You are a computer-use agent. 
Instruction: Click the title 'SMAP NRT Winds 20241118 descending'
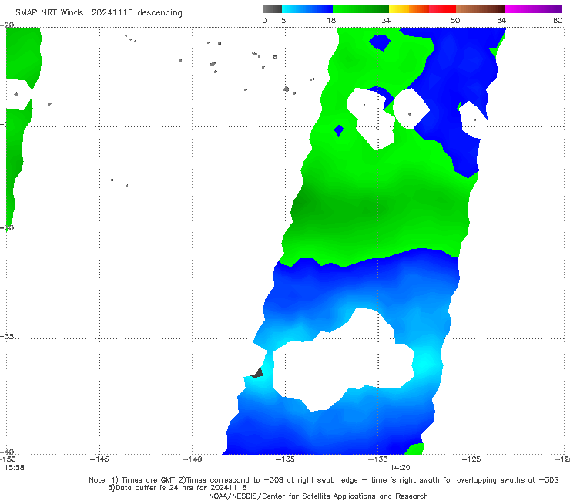click(x=99, y=12)
